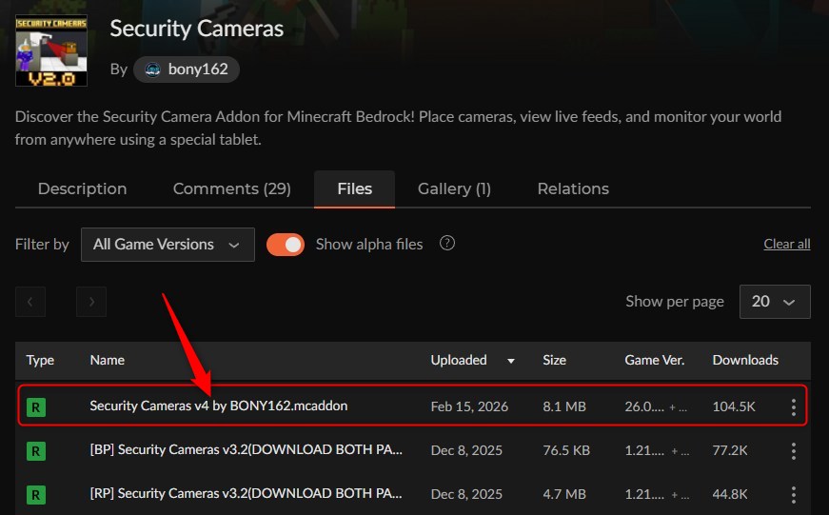Screen dimensions: 829x515
Task: Open more options menu for v4 mcaddon file
Action: (794, 407)
